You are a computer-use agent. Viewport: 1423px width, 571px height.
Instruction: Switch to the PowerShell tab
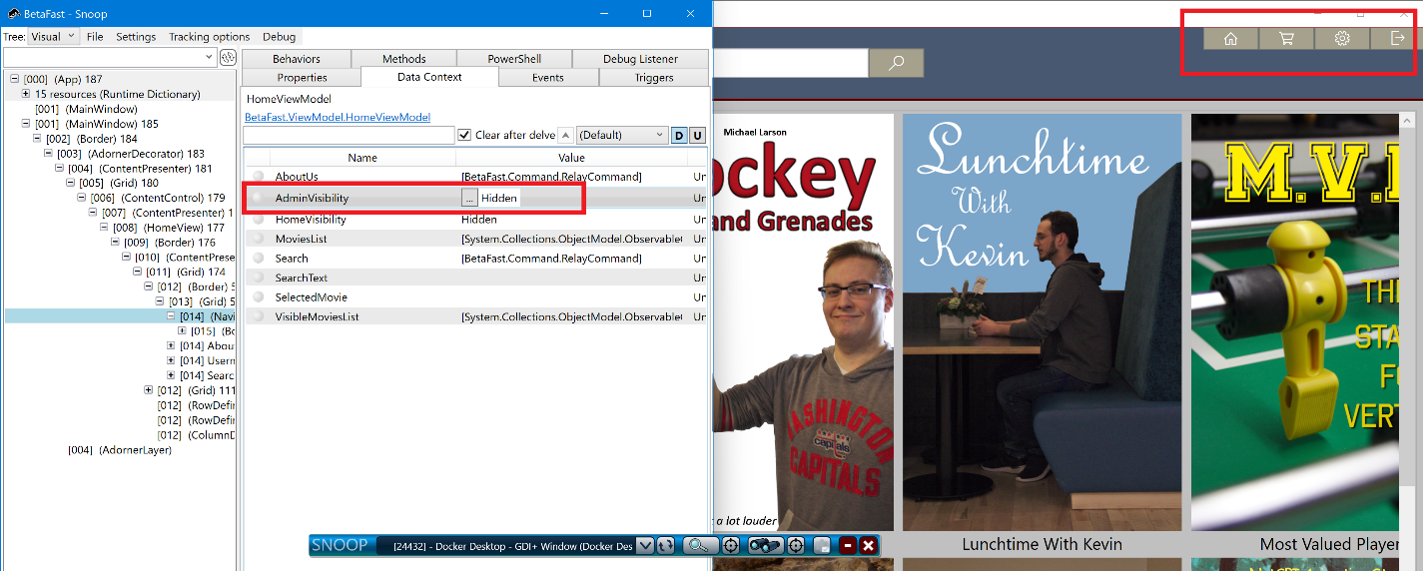pyautogui.click(x=514, y=59)
